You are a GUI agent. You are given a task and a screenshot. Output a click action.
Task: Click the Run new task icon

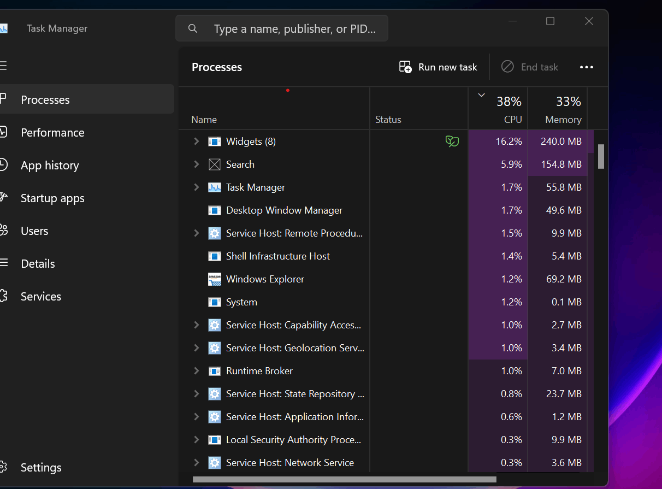point(405,67)
